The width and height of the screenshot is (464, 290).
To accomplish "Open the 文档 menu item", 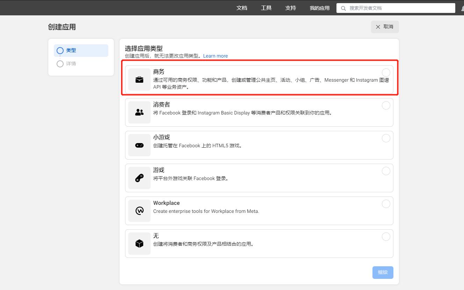I will coord(242,8).
